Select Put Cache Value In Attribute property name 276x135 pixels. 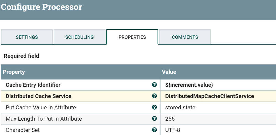point(41,107)
